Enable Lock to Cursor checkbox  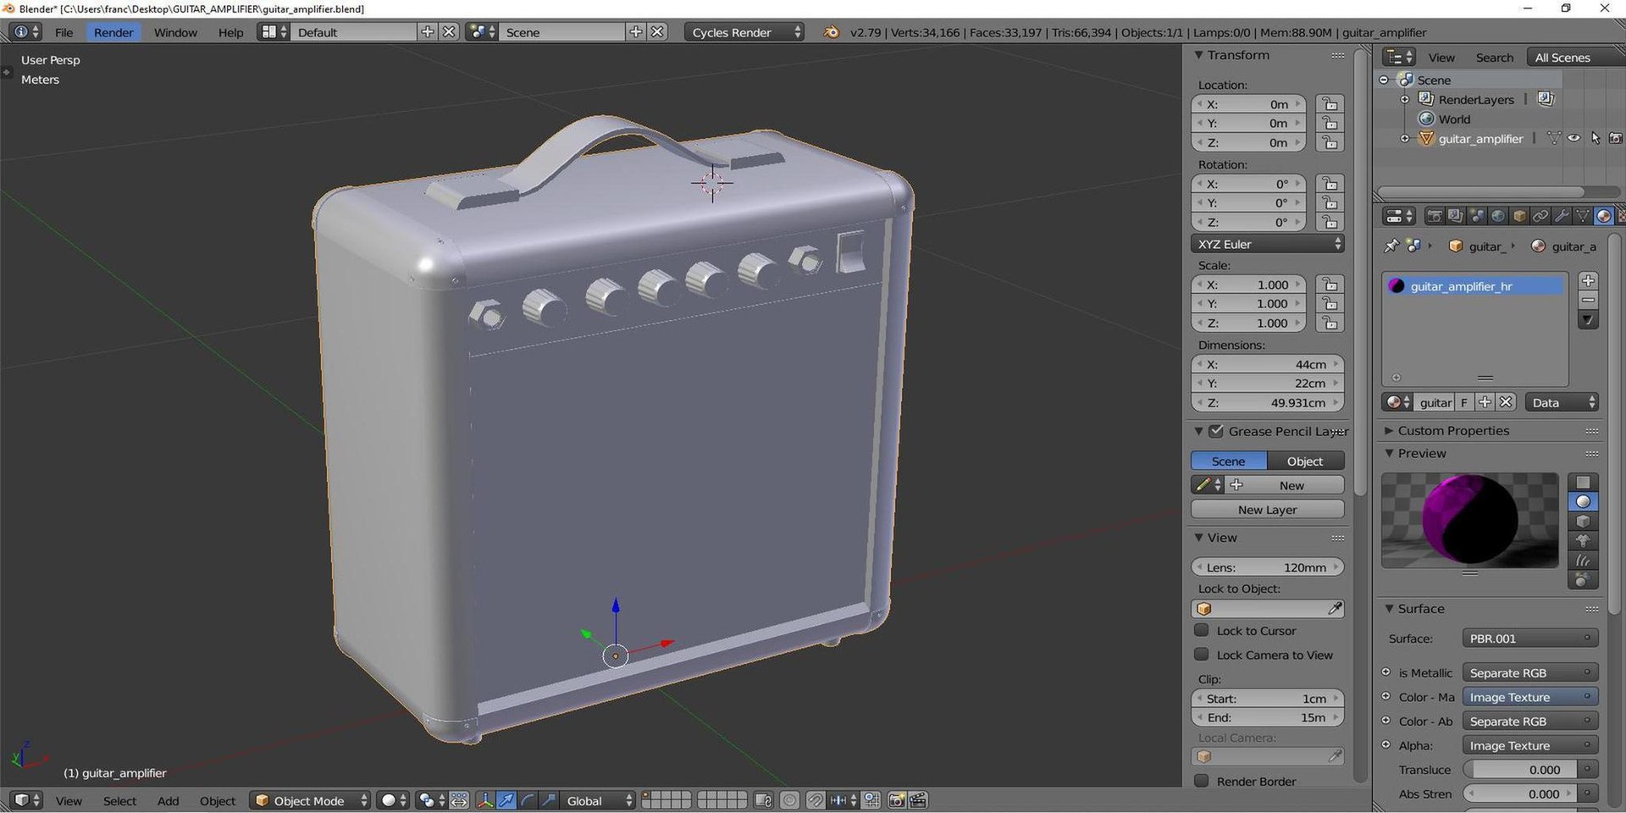tap(1201, 630)
